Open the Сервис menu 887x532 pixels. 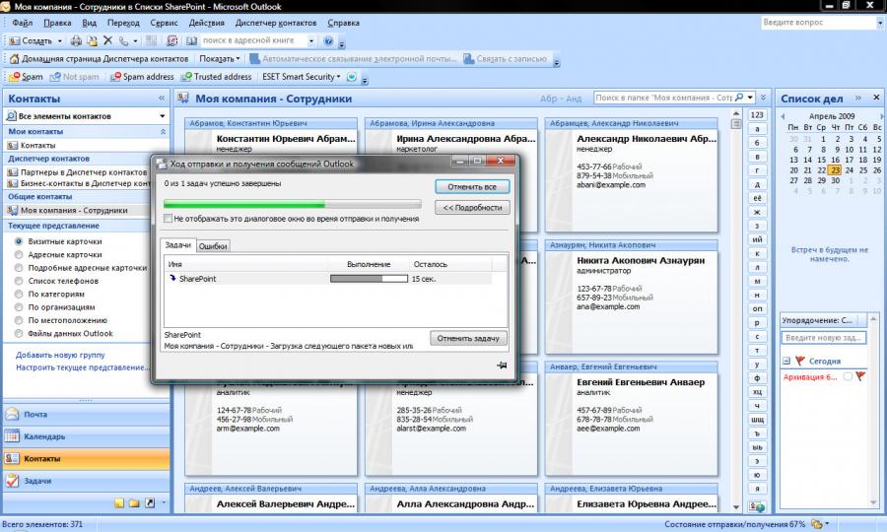click(164, 23)
